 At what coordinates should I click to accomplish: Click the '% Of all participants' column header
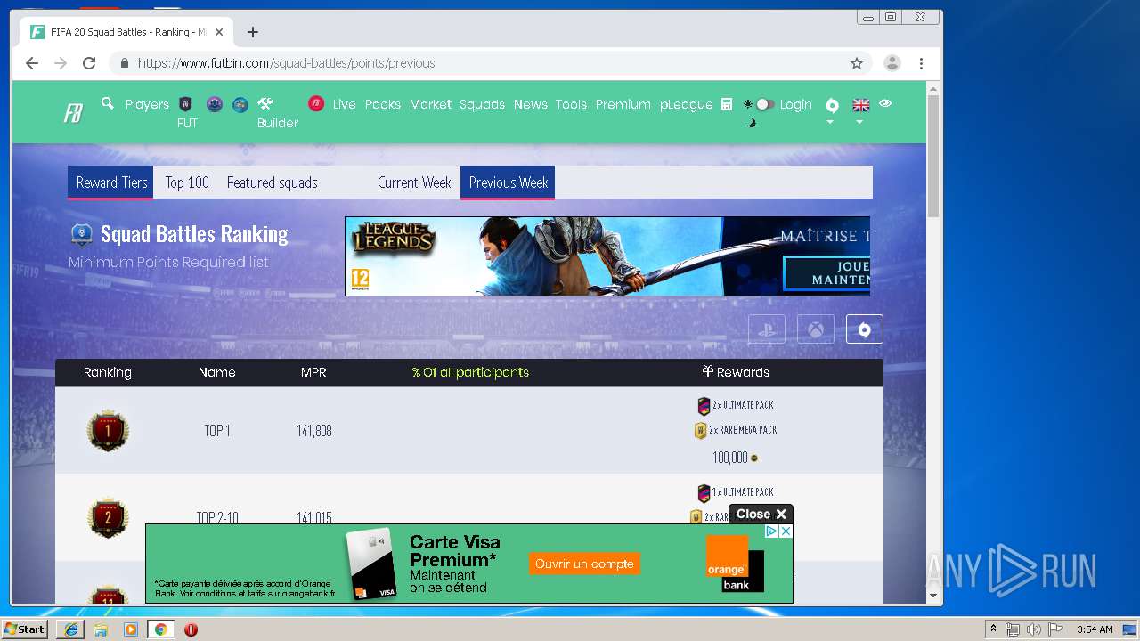(470, 372)
